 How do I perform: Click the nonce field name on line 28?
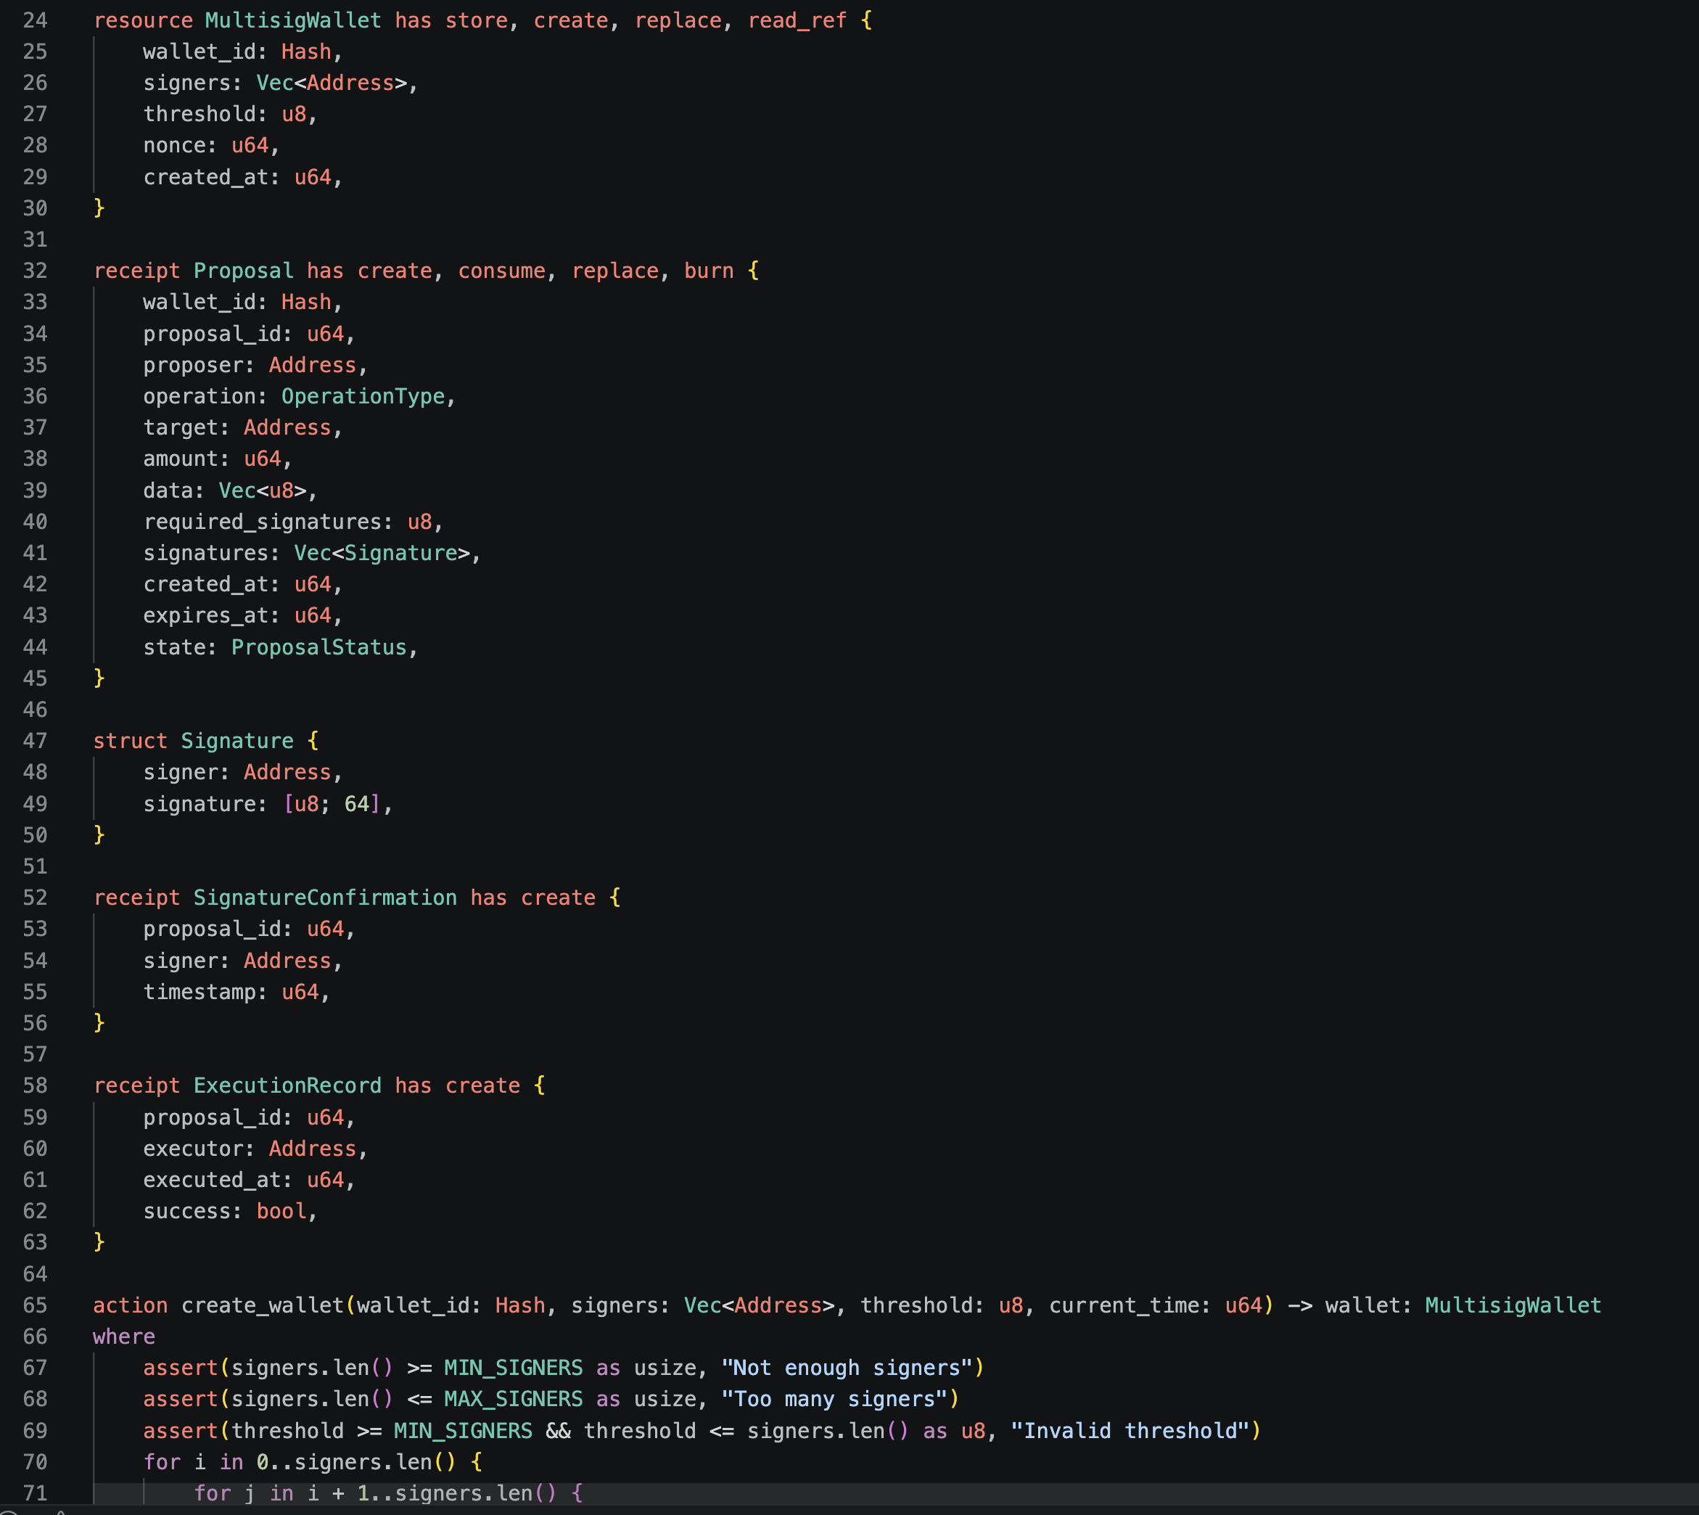pyautogui.click(x=174, y=146)
